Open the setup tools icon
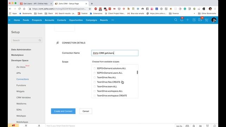The width and height of the screenshot is (226, 127). tap(207, 20)
